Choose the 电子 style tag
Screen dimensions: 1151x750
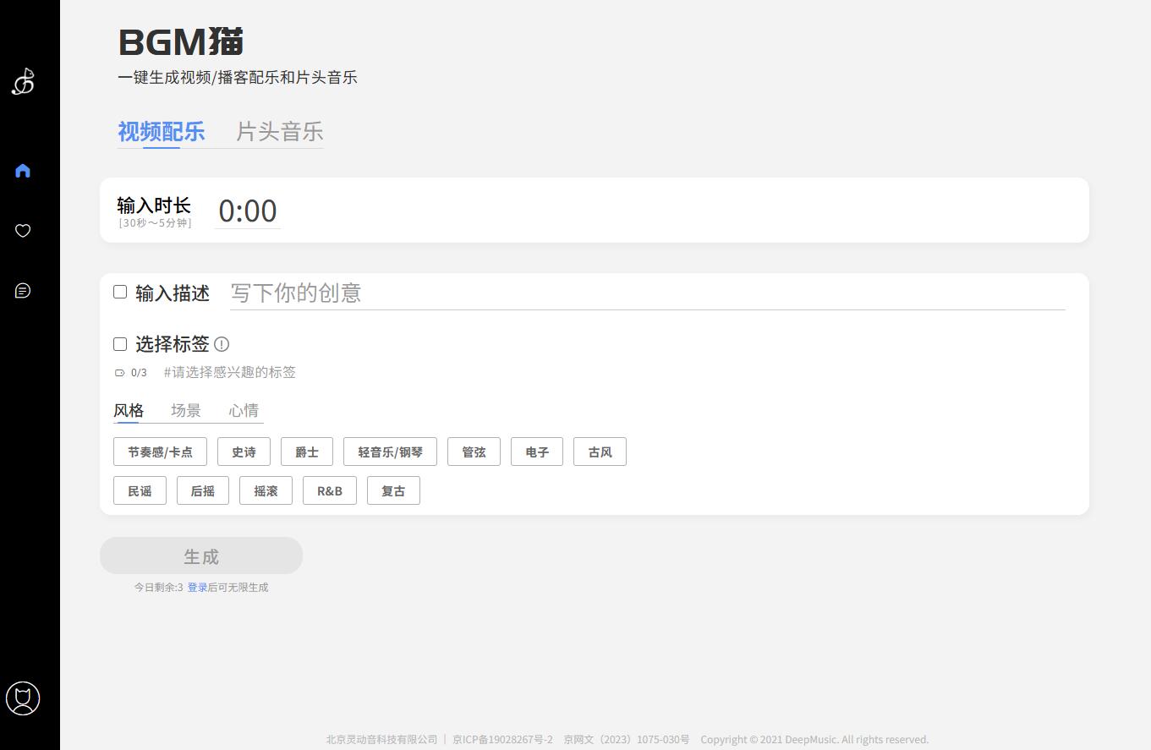pyautogui.click(x=537, y=452)
